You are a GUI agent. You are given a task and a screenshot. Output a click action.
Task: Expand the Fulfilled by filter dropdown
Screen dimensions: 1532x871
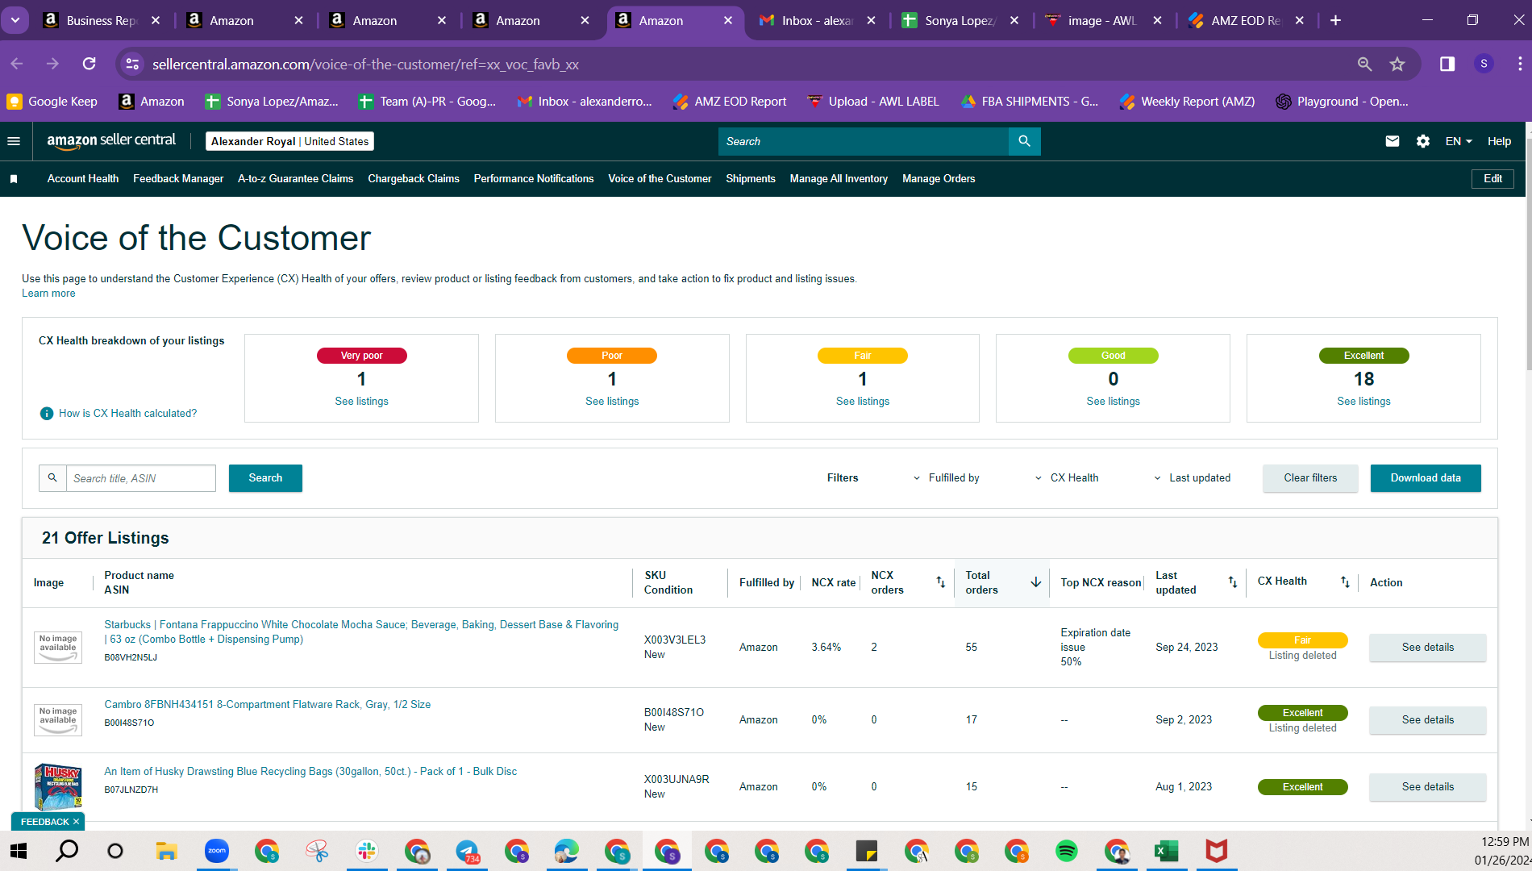[947, 478]
